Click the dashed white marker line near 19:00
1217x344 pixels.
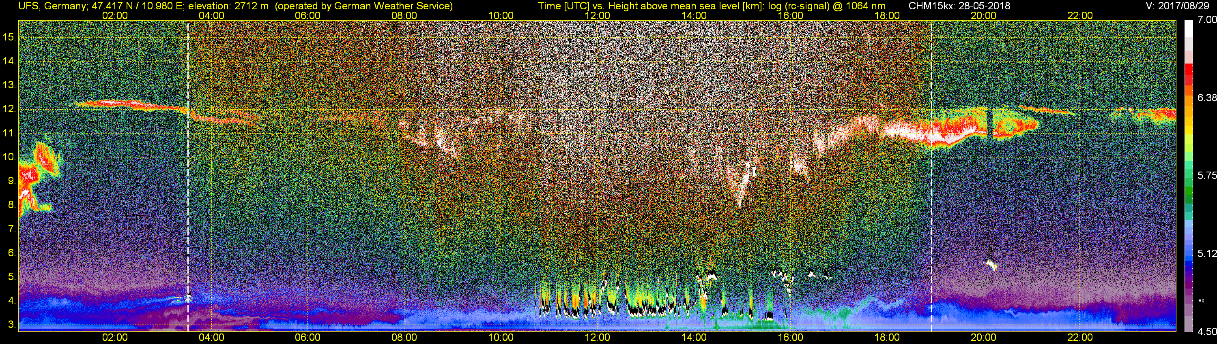(x=931, y=176)
